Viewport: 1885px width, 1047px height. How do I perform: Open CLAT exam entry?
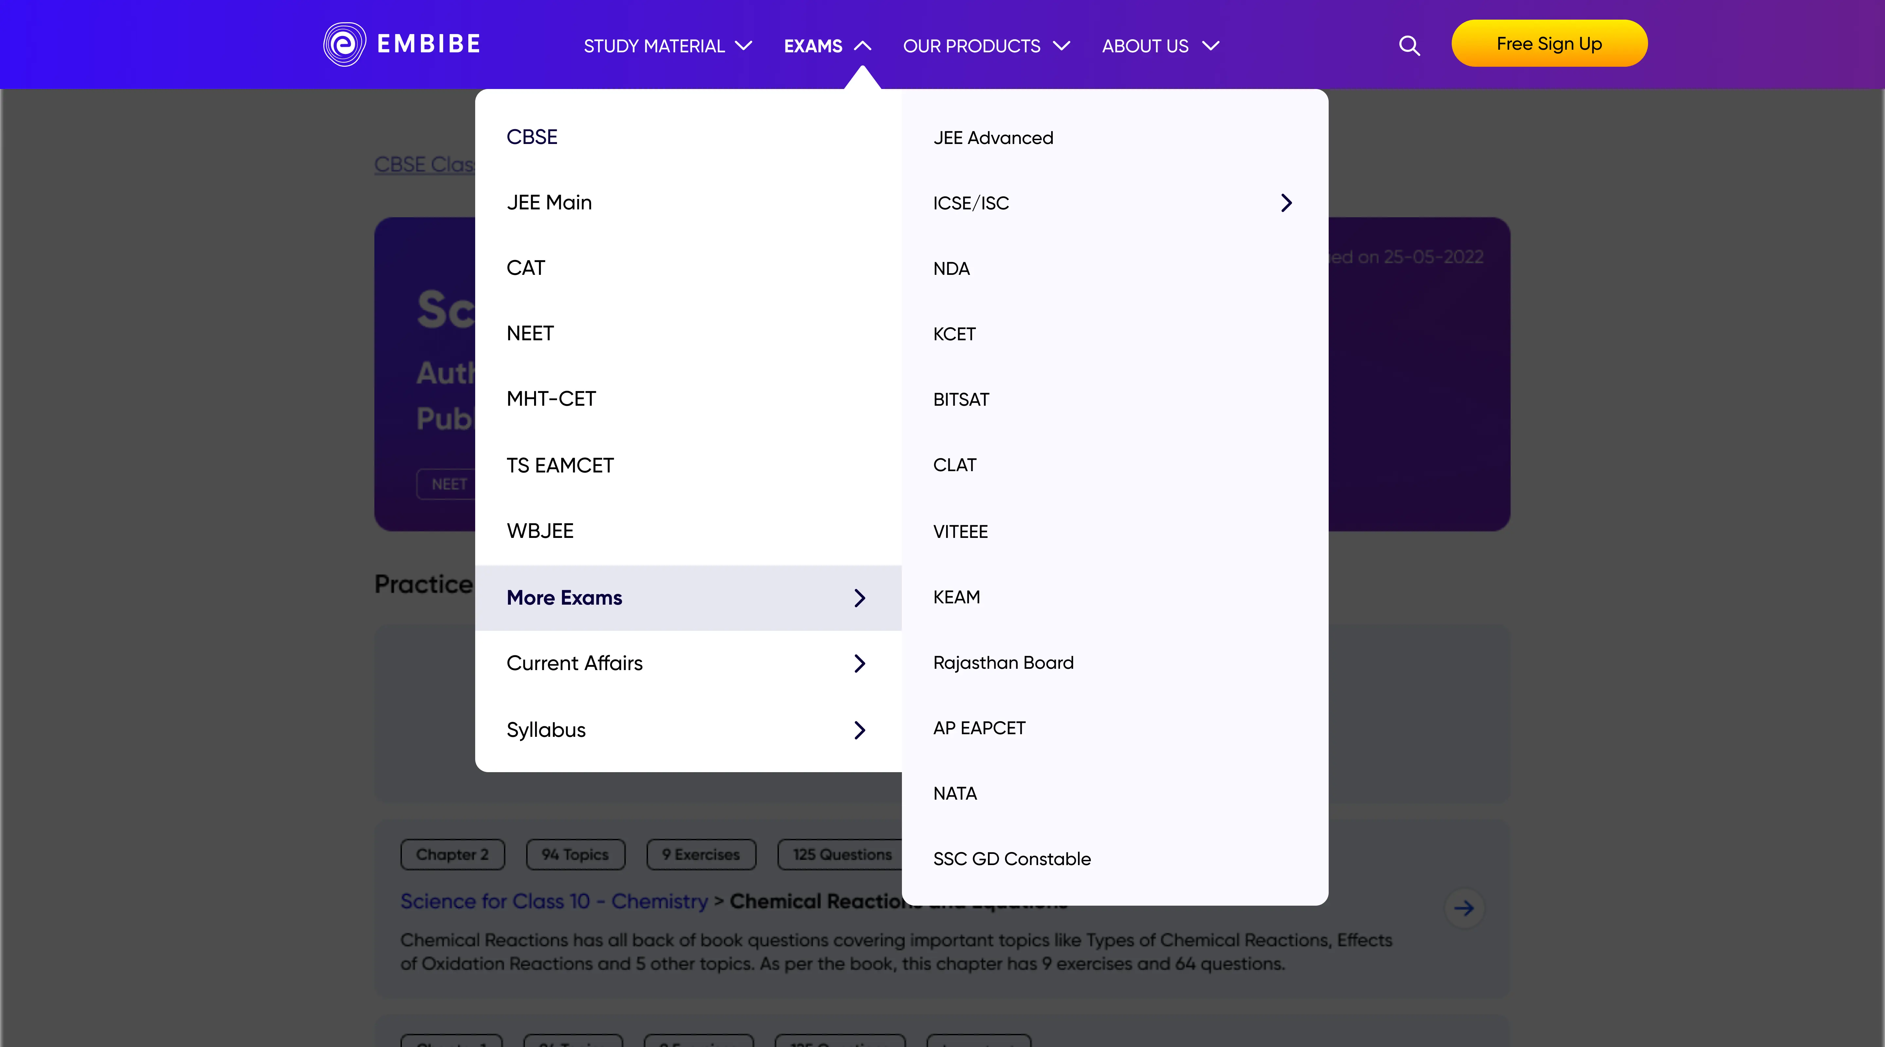(954, 465)
